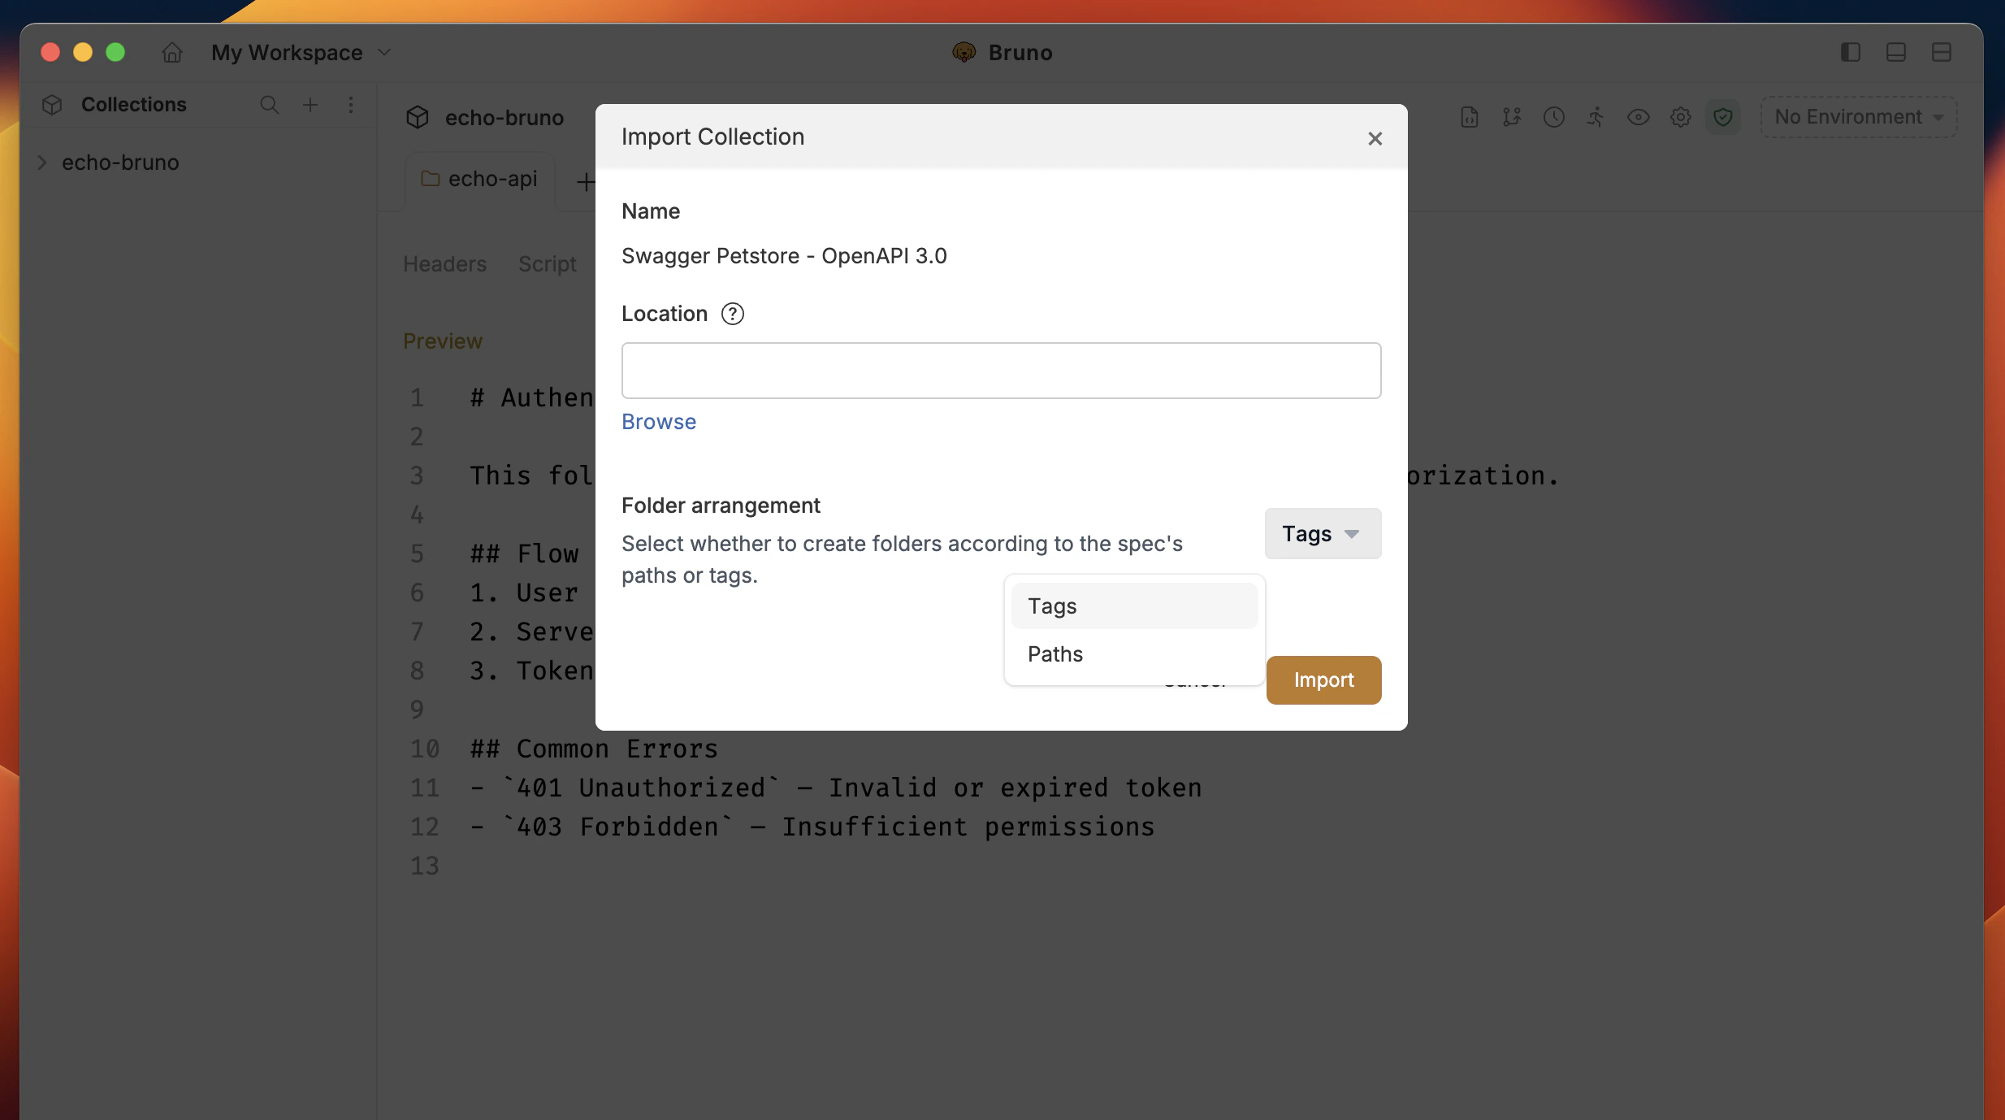This screenshot has height=1120, width=2005.
Task: Open search in the Collections sidebar
Action: 269,105
